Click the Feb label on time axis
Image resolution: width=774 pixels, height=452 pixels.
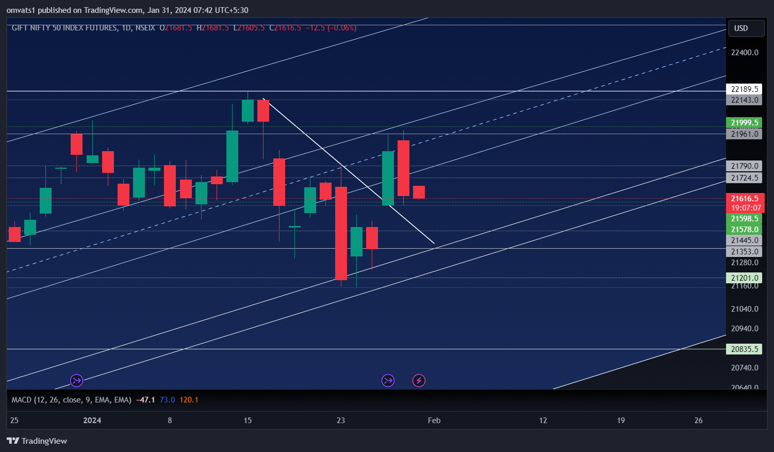click(x=434, y=421)
